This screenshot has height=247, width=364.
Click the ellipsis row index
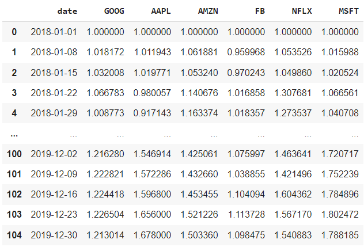coord(14,134)
